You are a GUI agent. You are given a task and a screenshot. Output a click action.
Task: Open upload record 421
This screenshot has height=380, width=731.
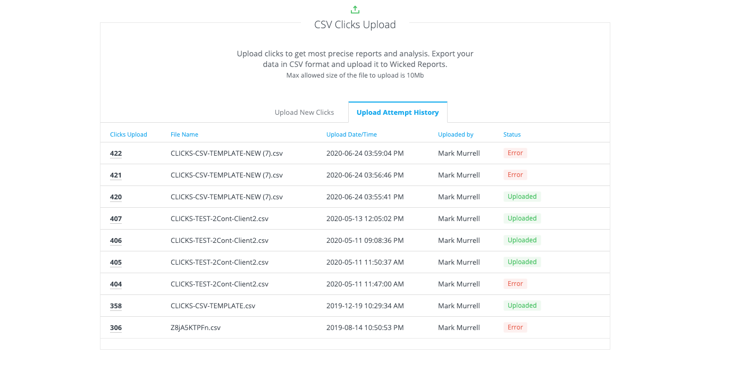click(115, 175)
